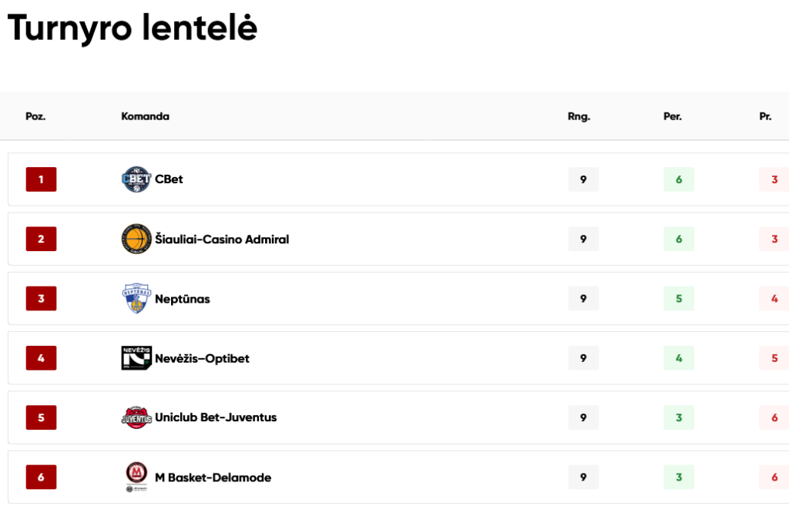Select the Neptūnas team name
This screenshot has width=789, height=516.
(182, 299)
